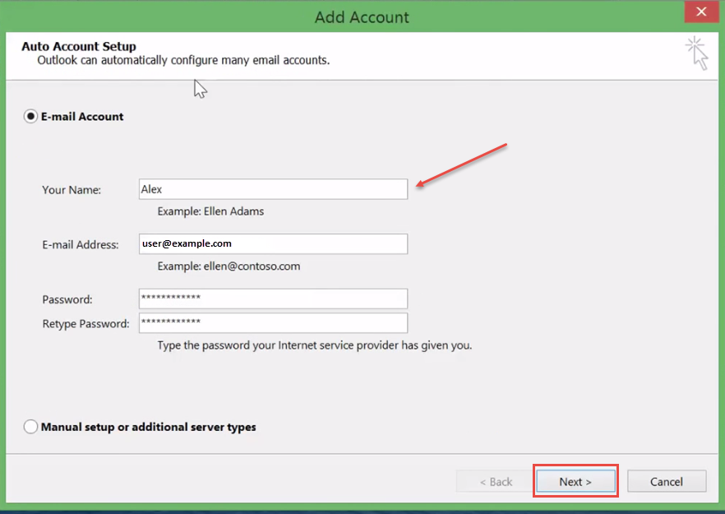This screenshot has width=725, height=514.
Task: Click the disabled Back button
Action: [x=494, y=481]
